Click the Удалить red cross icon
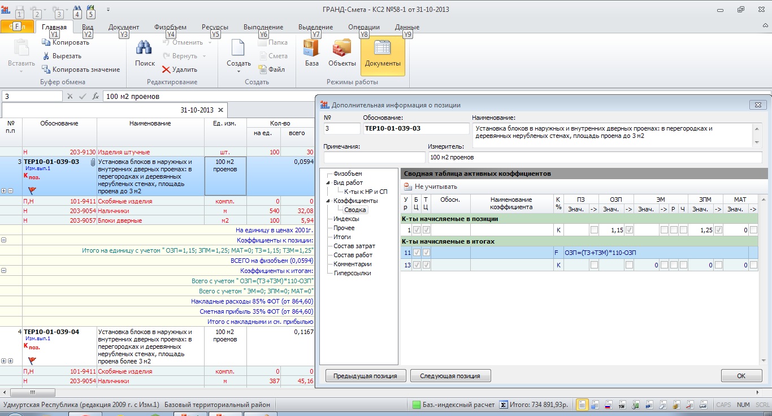The image size is (772, 416). (x=166, y=70)
